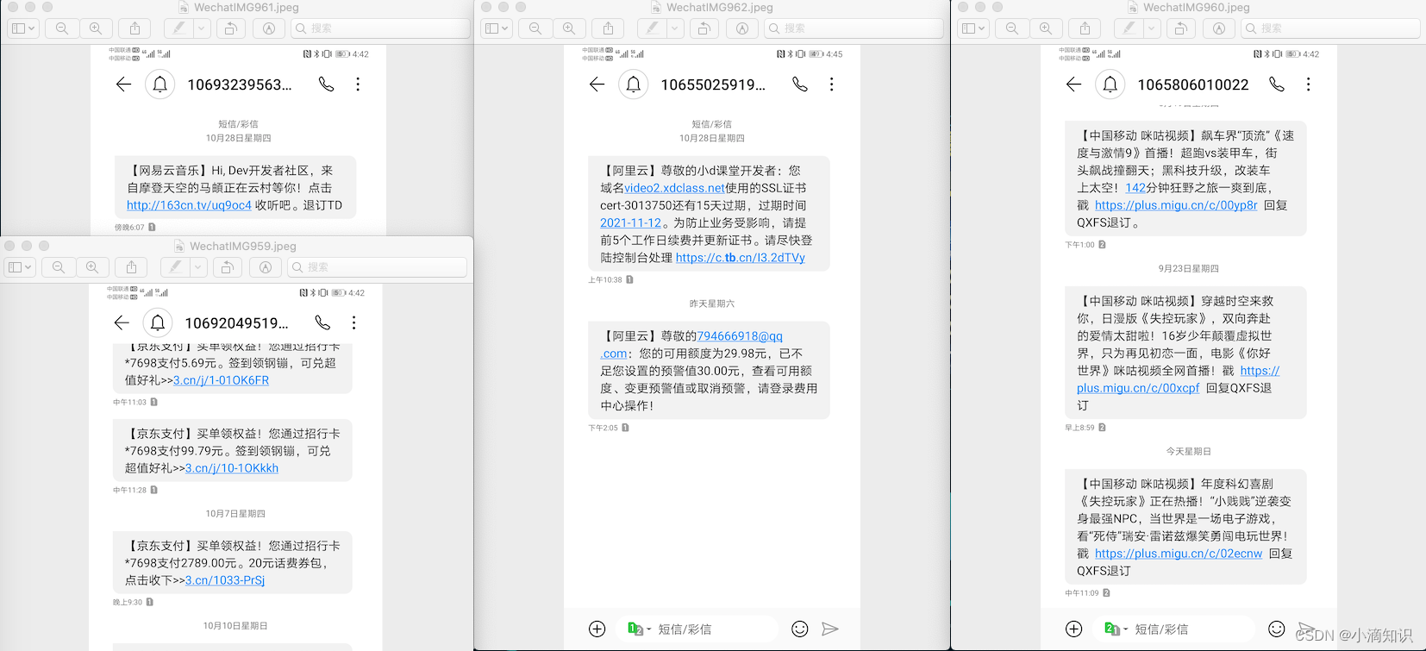Zoom out in WechatIMG961.jpeg window
The height and width of the screenshot is (651, 1426).
coord(62,28)
